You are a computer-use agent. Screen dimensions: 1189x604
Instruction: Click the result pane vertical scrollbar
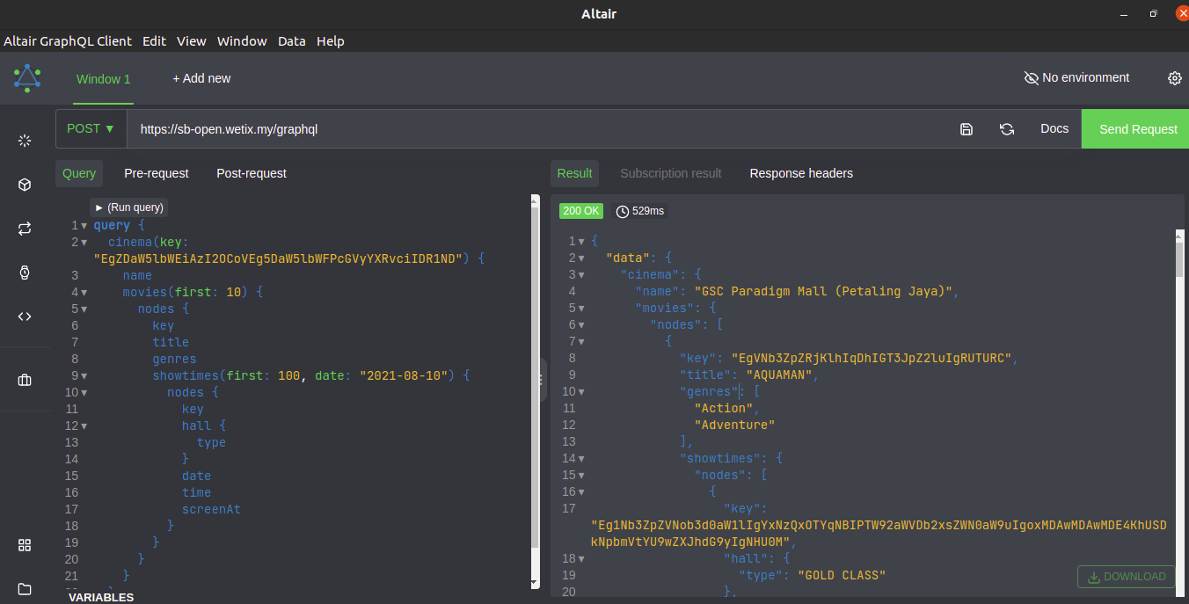click(1180, 260)
